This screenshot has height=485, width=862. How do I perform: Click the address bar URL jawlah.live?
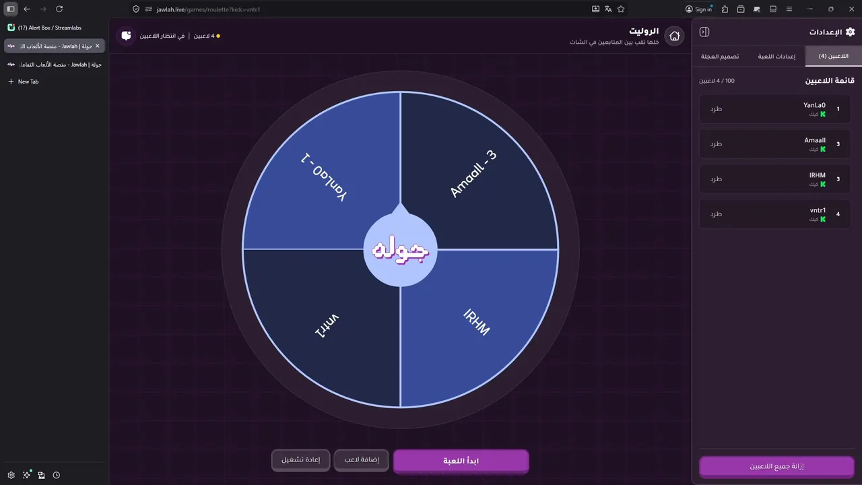[208, 9]
